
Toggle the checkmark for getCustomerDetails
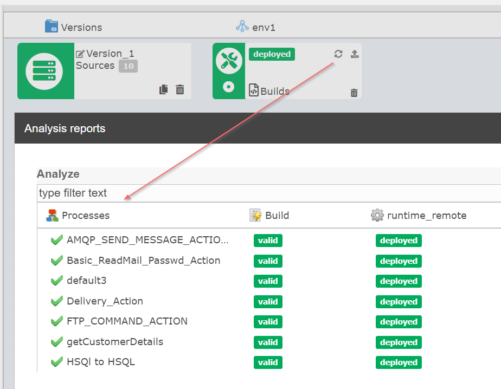(x=57, y=342)
